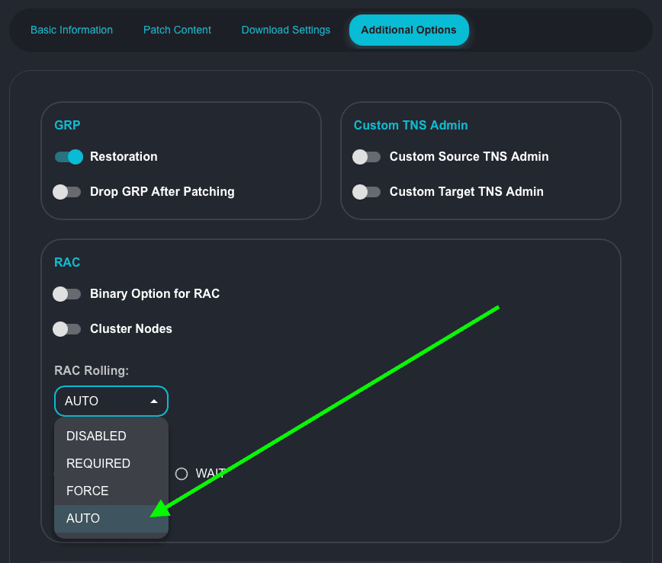Collapse the RAC Rolling combo box showing AUTO

(99, 401)
